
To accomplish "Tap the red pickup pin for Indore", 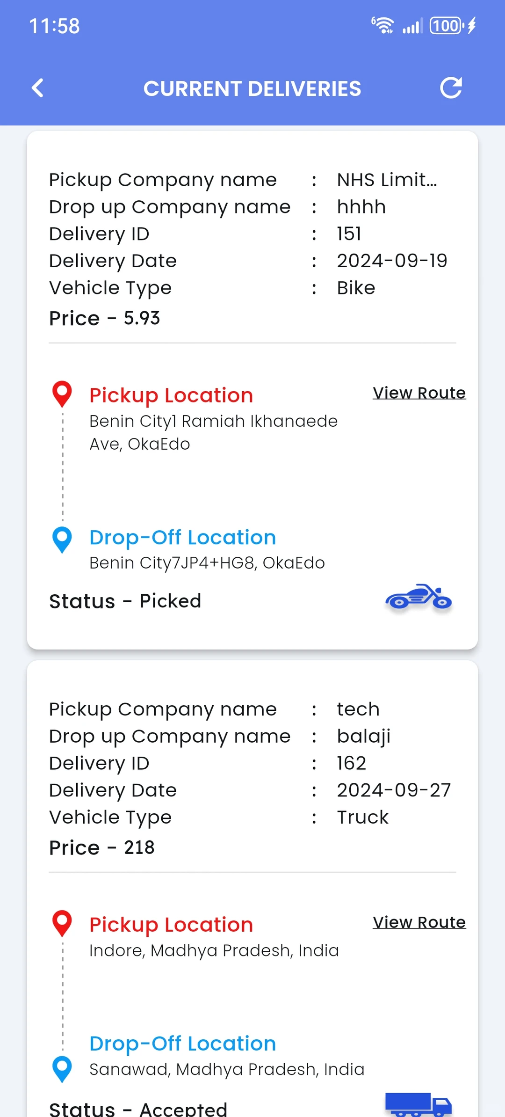I will pyautogui.click(x=62, y=923).
